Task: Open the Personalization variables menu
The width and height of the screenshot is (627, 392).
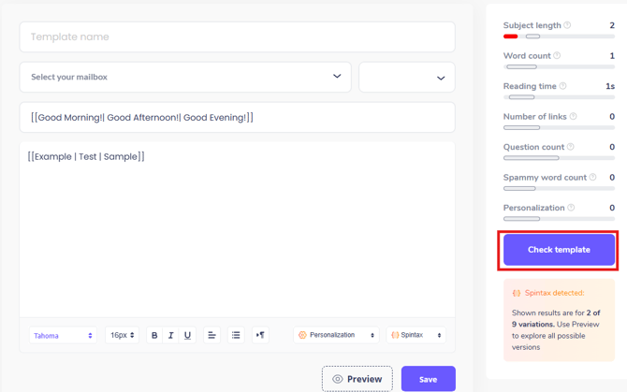Action: click(337, 335)
